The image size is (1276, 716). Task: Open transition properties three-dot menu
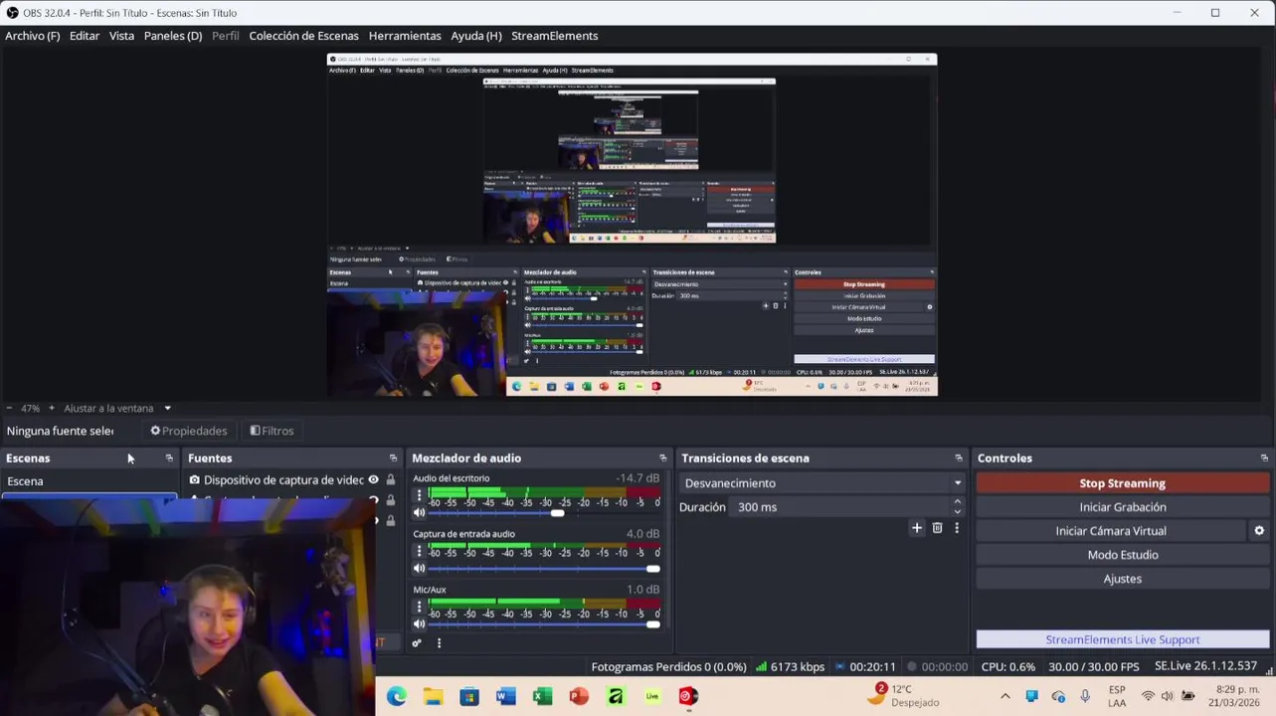(957, 528)
